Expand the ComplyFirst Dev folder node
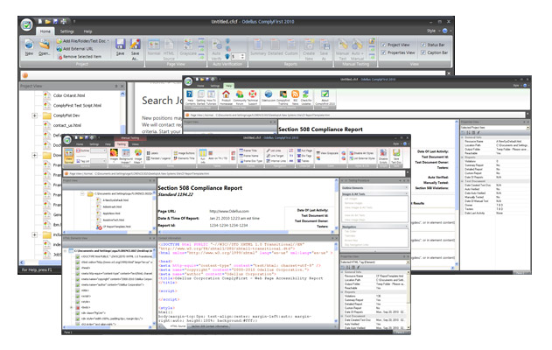Viewport: 552px width, 350px height. coord(34,115)
